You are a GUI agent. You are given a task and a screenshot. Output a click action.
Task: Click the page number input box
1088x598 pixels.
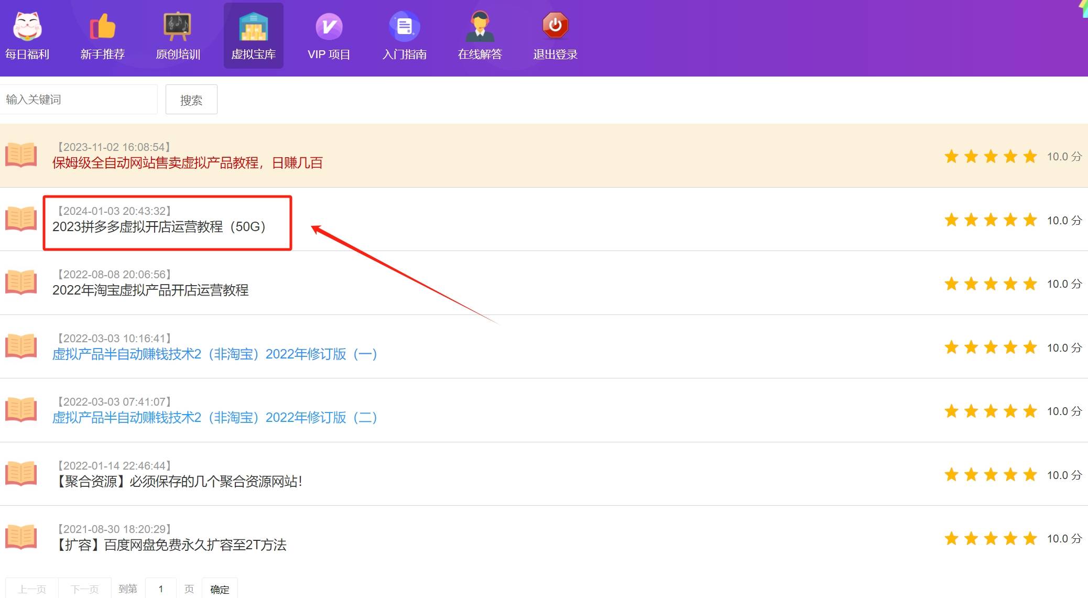[161, 589]
